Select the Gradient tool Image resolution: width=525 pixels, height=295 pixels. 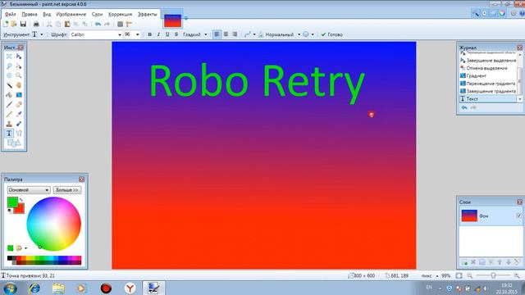coord(19,95)
